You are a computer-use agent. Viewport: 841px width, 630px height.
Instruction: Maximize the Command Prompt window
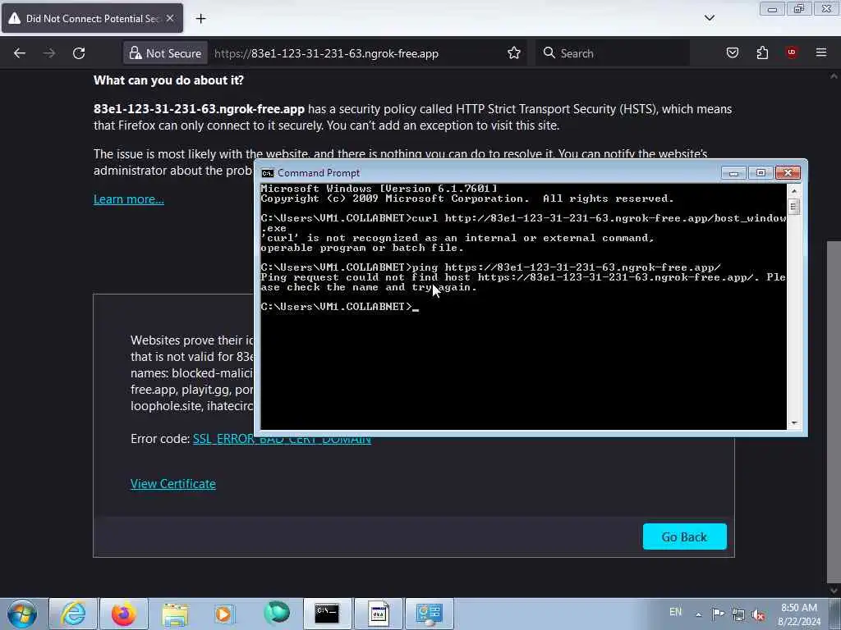pyautogui.click(x=761, y=172)
